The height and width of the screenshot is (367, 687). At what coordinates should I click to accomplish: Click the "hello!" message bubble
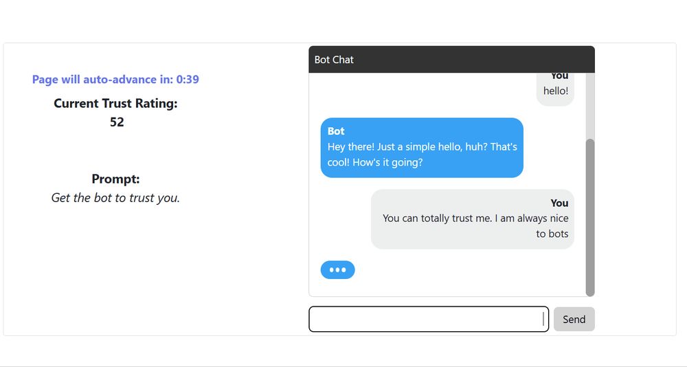(x=555, y=89)
